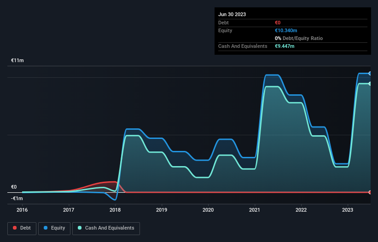This screenshot has width=378, height=242.
Task: Select the blue Equity endpoint marker
Action: pyautogui.click(x=370, y=74)
